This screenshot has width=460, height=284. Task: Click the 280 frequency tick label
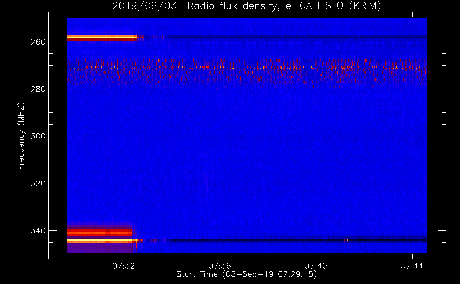tap(38, 89)
